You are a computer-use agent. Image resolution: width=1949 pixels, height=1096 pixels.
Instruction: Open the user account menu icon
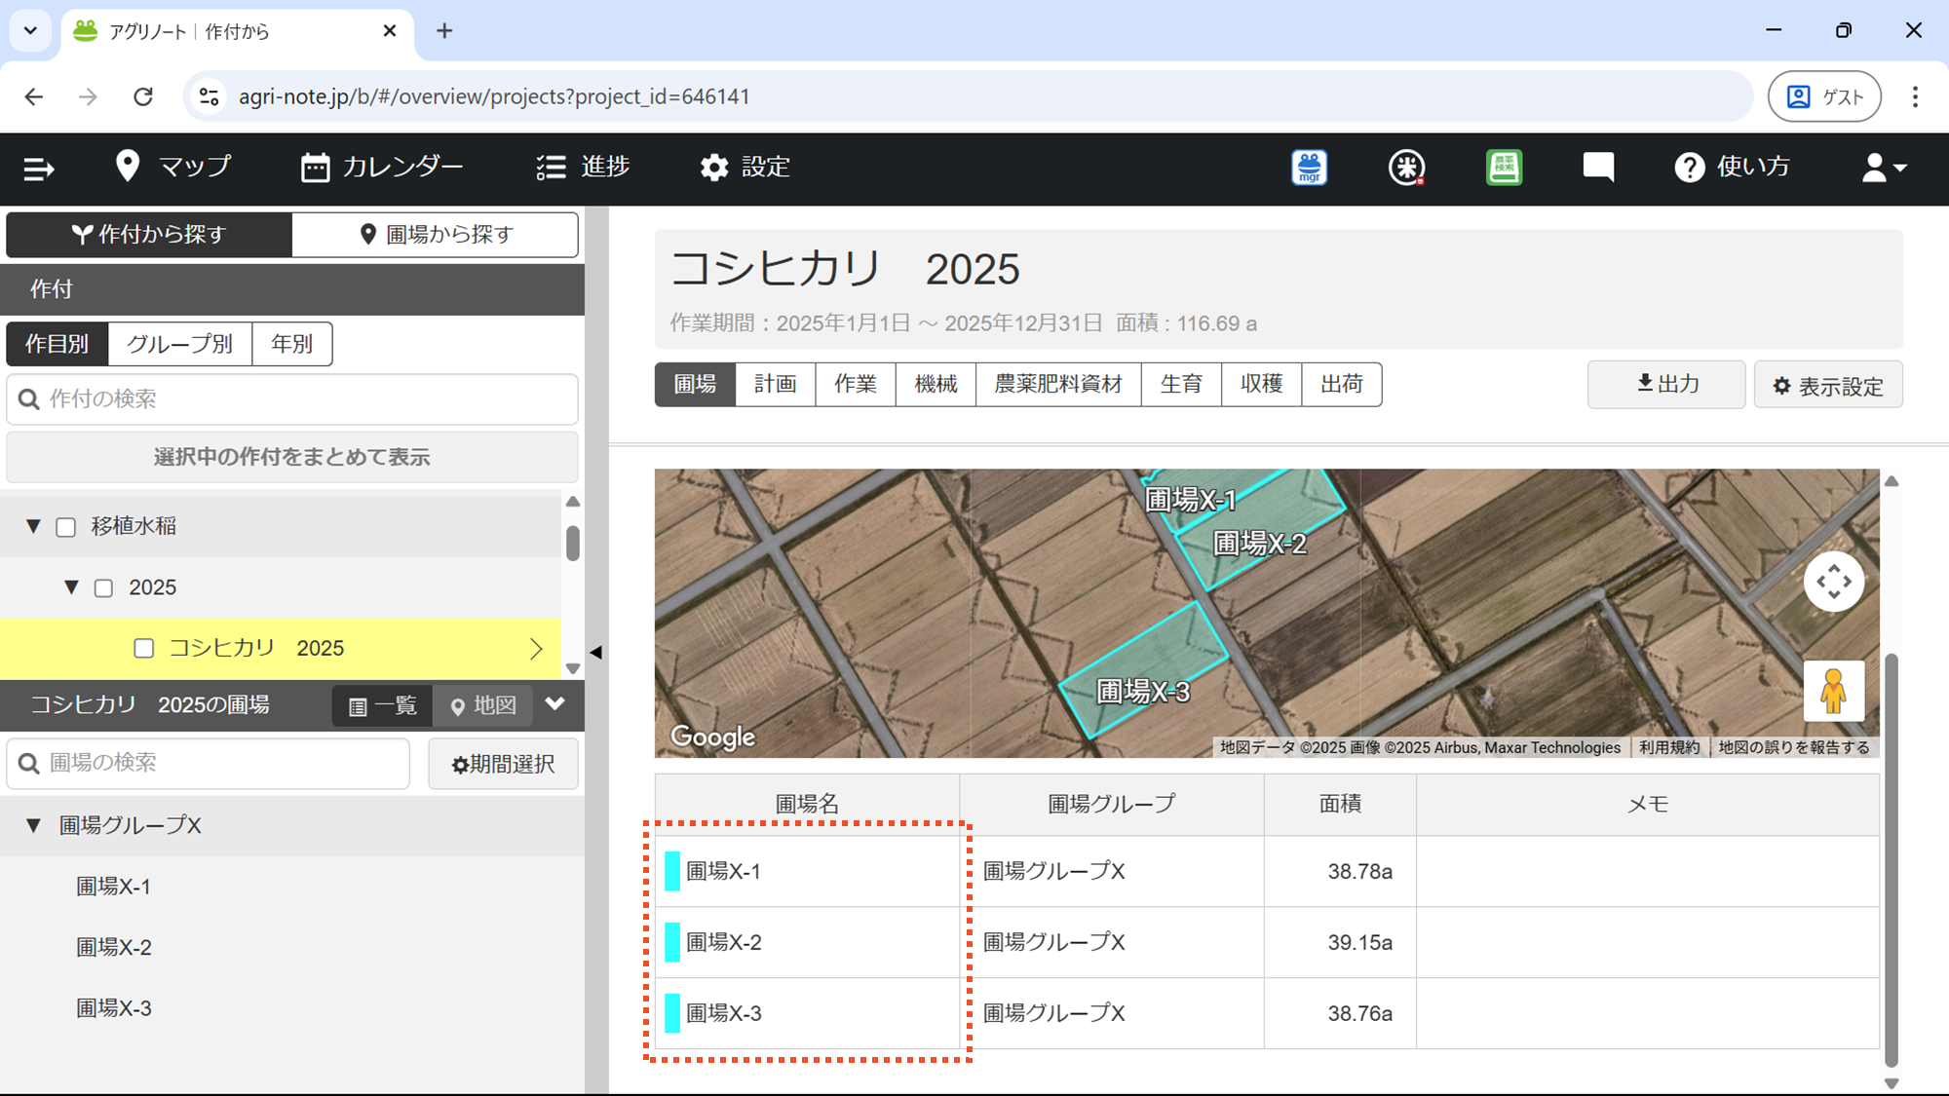(x=1883, y=168)
